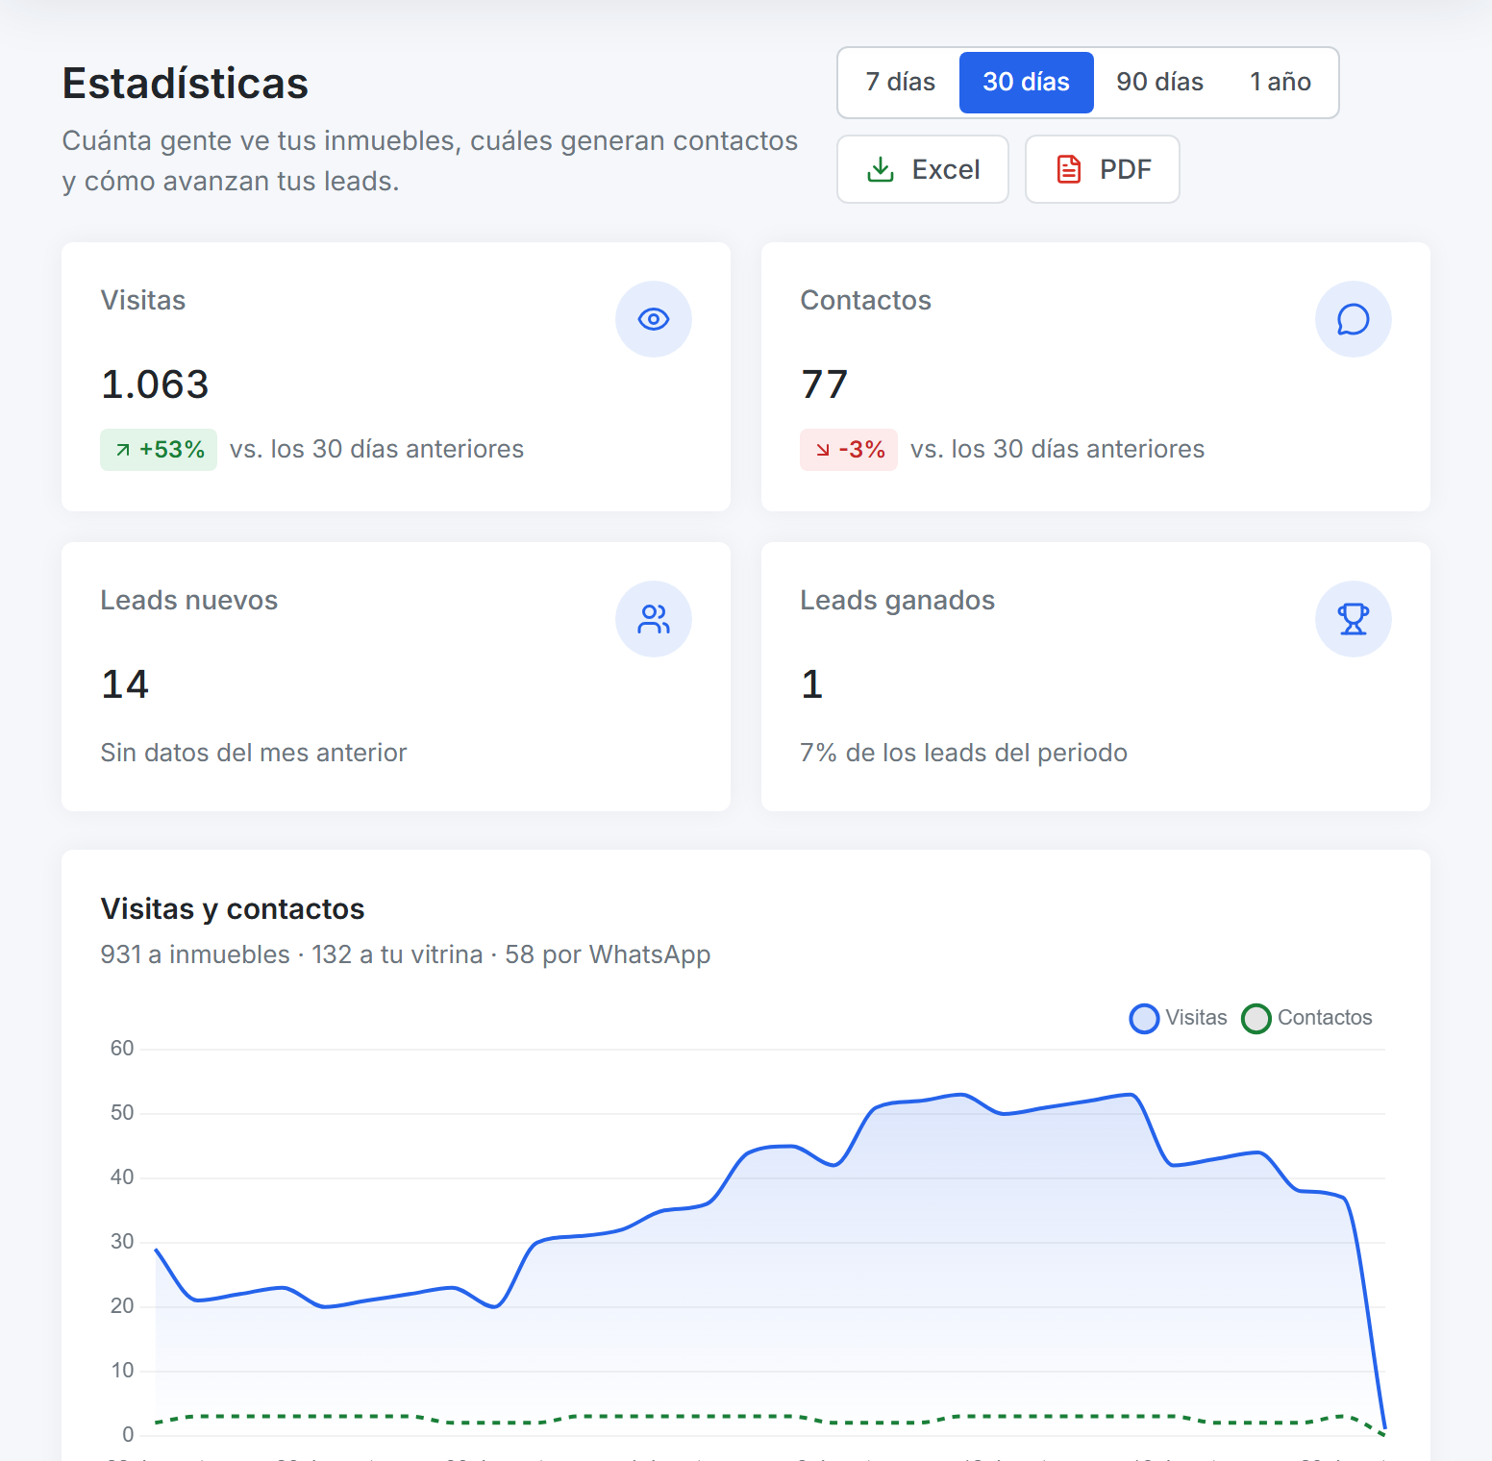Click the "Contactos" card title
Viewport: 1492px width, 1461px height.
tap(866, 301)
